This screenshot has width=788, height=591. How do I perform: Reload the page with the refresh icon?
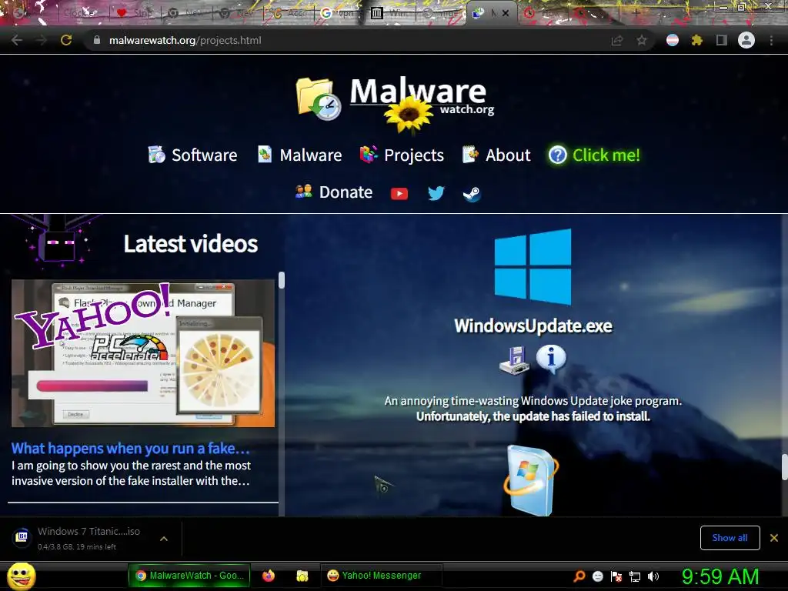click(x=66, y=40)
